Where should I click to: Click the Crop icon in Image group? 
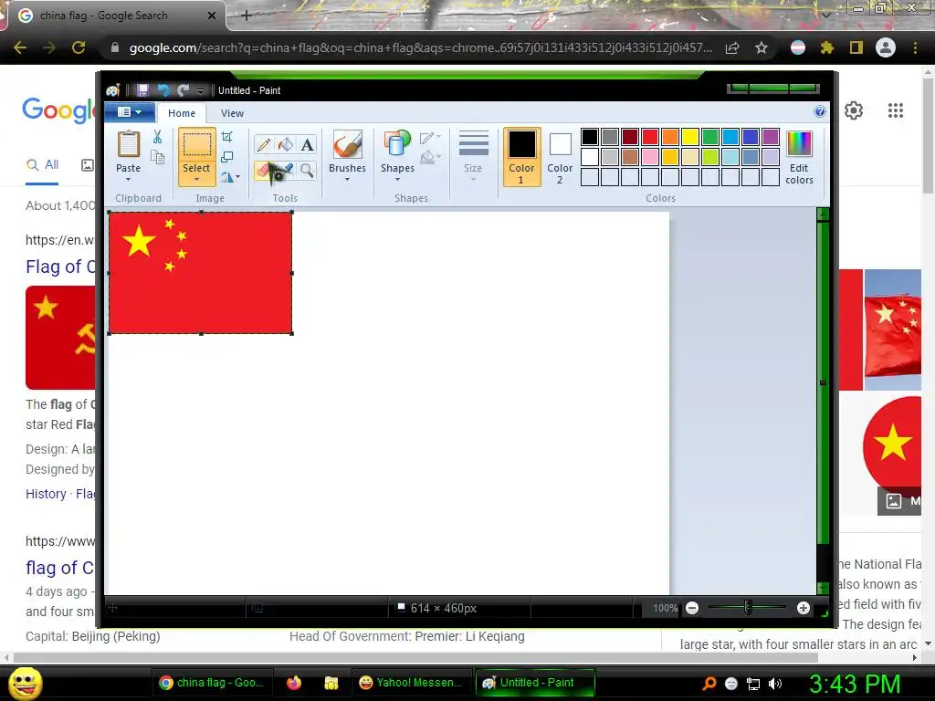(x=227, y=137)
